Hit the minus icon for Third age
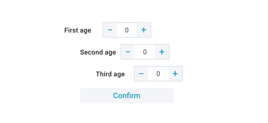Image resolution: width=268 pixels, height=123 pixels. (141, 74)
